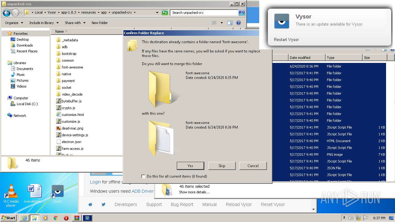
Task: Open the VLC media player desktop shortcut
Action: [11, 195]
